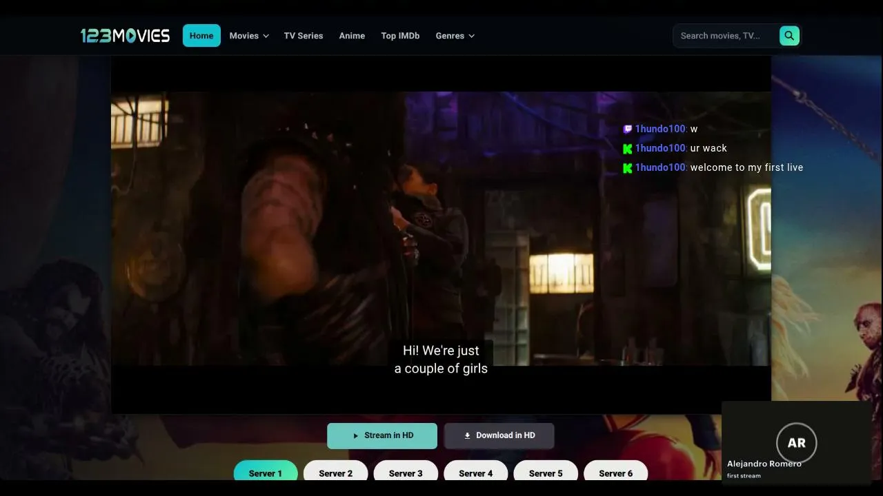Expand the Movies dropdown menu
The width and height of the screenshot is (883, 496).
click(249, 36)
